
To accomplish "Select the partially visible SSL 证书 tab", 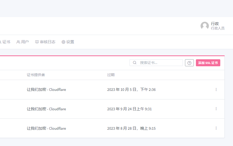I will (5, 42).
